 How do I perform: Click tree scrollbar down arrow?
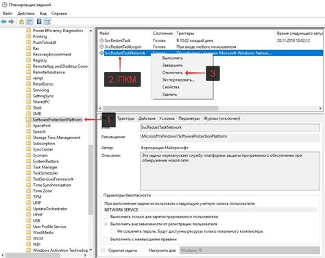[x=91, y=250]
